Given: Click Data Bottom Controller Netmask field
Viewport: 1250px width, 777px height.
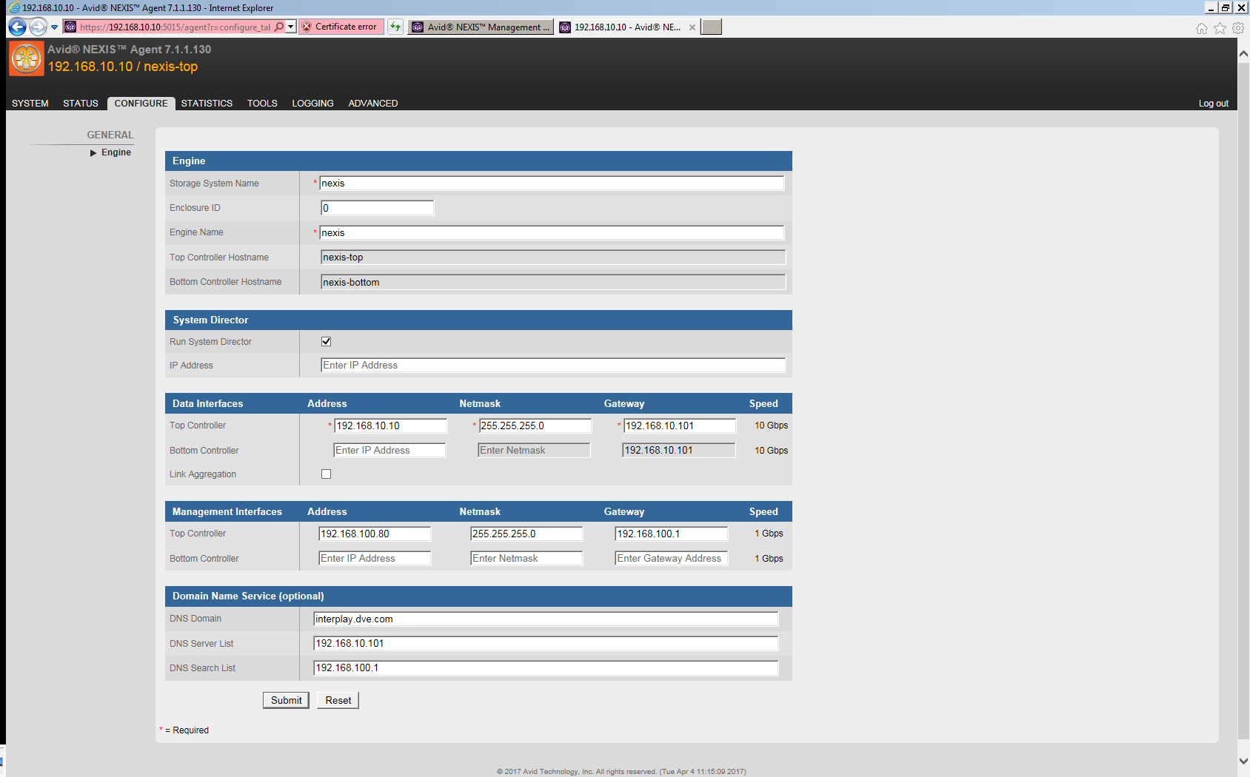Looking at the screenshot, I should pyautogui.click(x=534, y=450).
